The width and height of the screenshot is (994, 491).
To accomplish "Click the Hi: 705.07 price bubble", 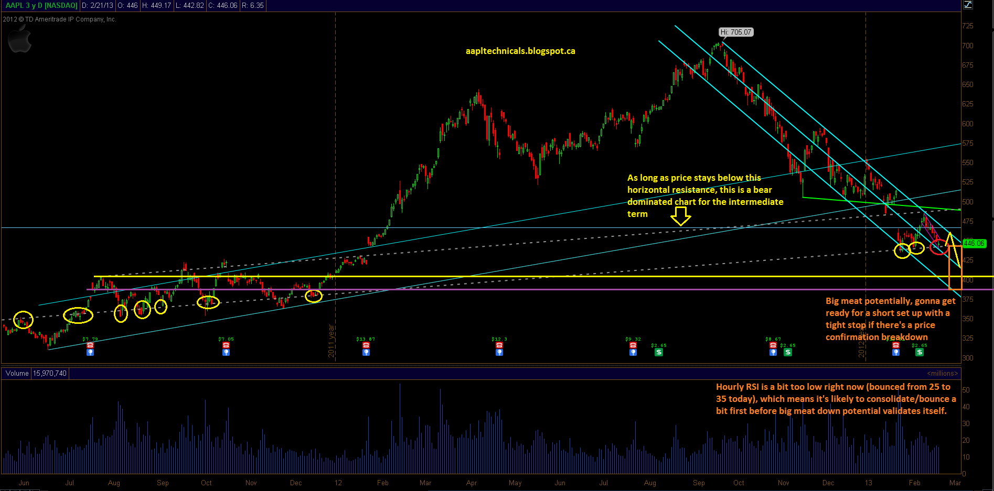I will coord(736,32).
